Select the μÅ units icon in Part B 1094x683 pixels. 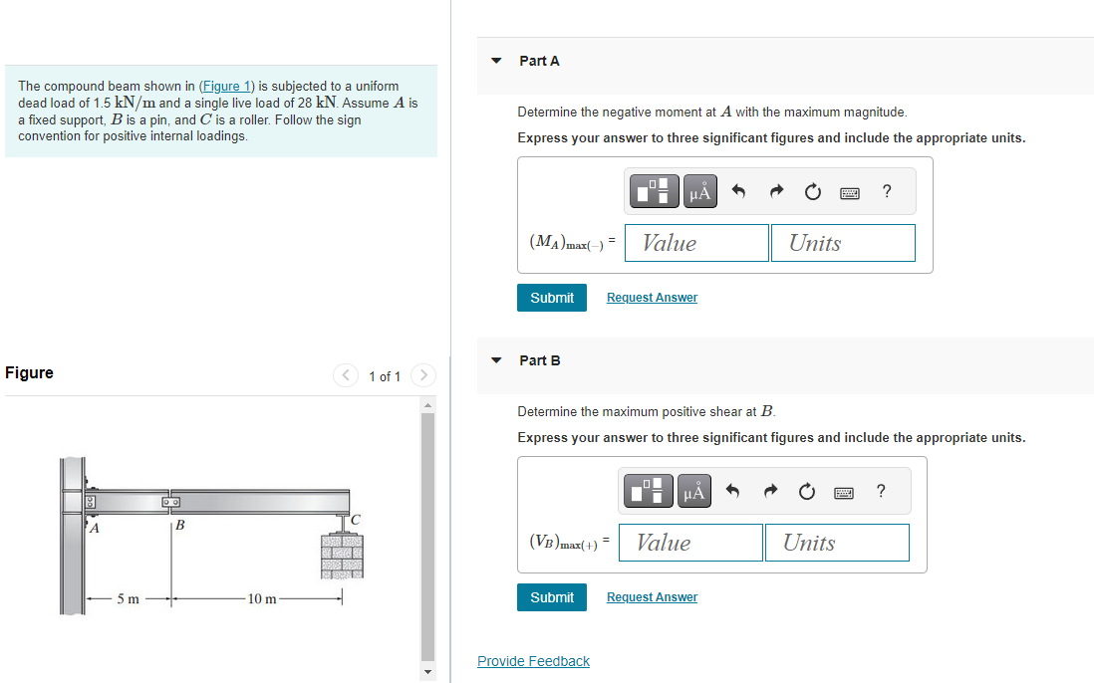(x=692, y=490)
